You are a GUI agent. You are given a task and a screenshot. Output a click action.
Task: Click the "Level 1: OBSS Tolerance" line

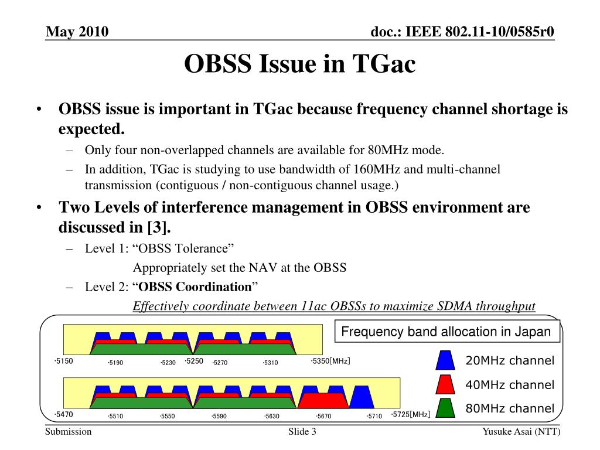pyautogui.click(x=159, y=248)
